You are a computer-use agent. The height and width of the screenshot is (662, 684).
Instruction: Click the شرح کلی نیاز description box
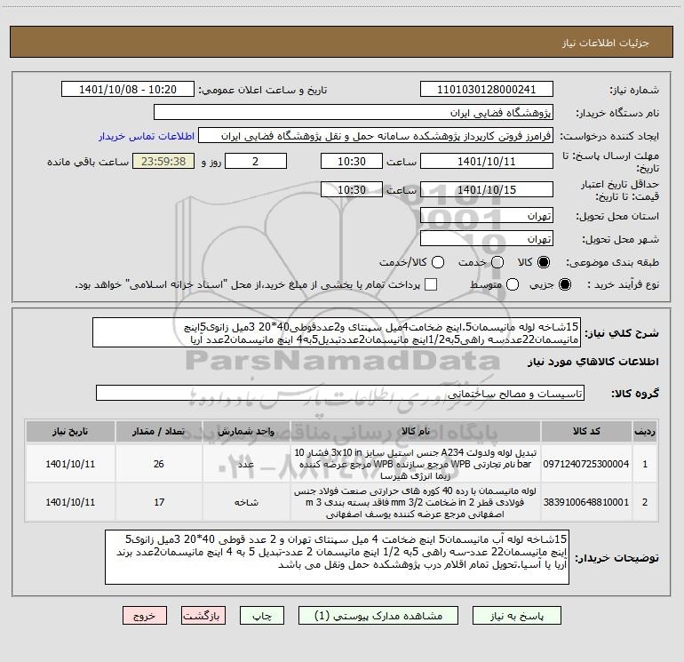pyautogui.click(x=337, y=332)
